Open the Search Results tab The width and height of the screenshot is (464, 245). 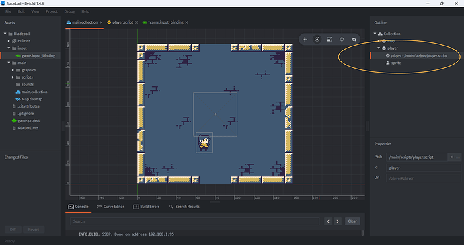[x=184, y=207]
